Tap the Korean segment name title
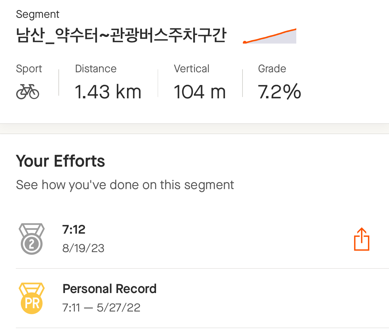The image size is (389, 329). 121,35
